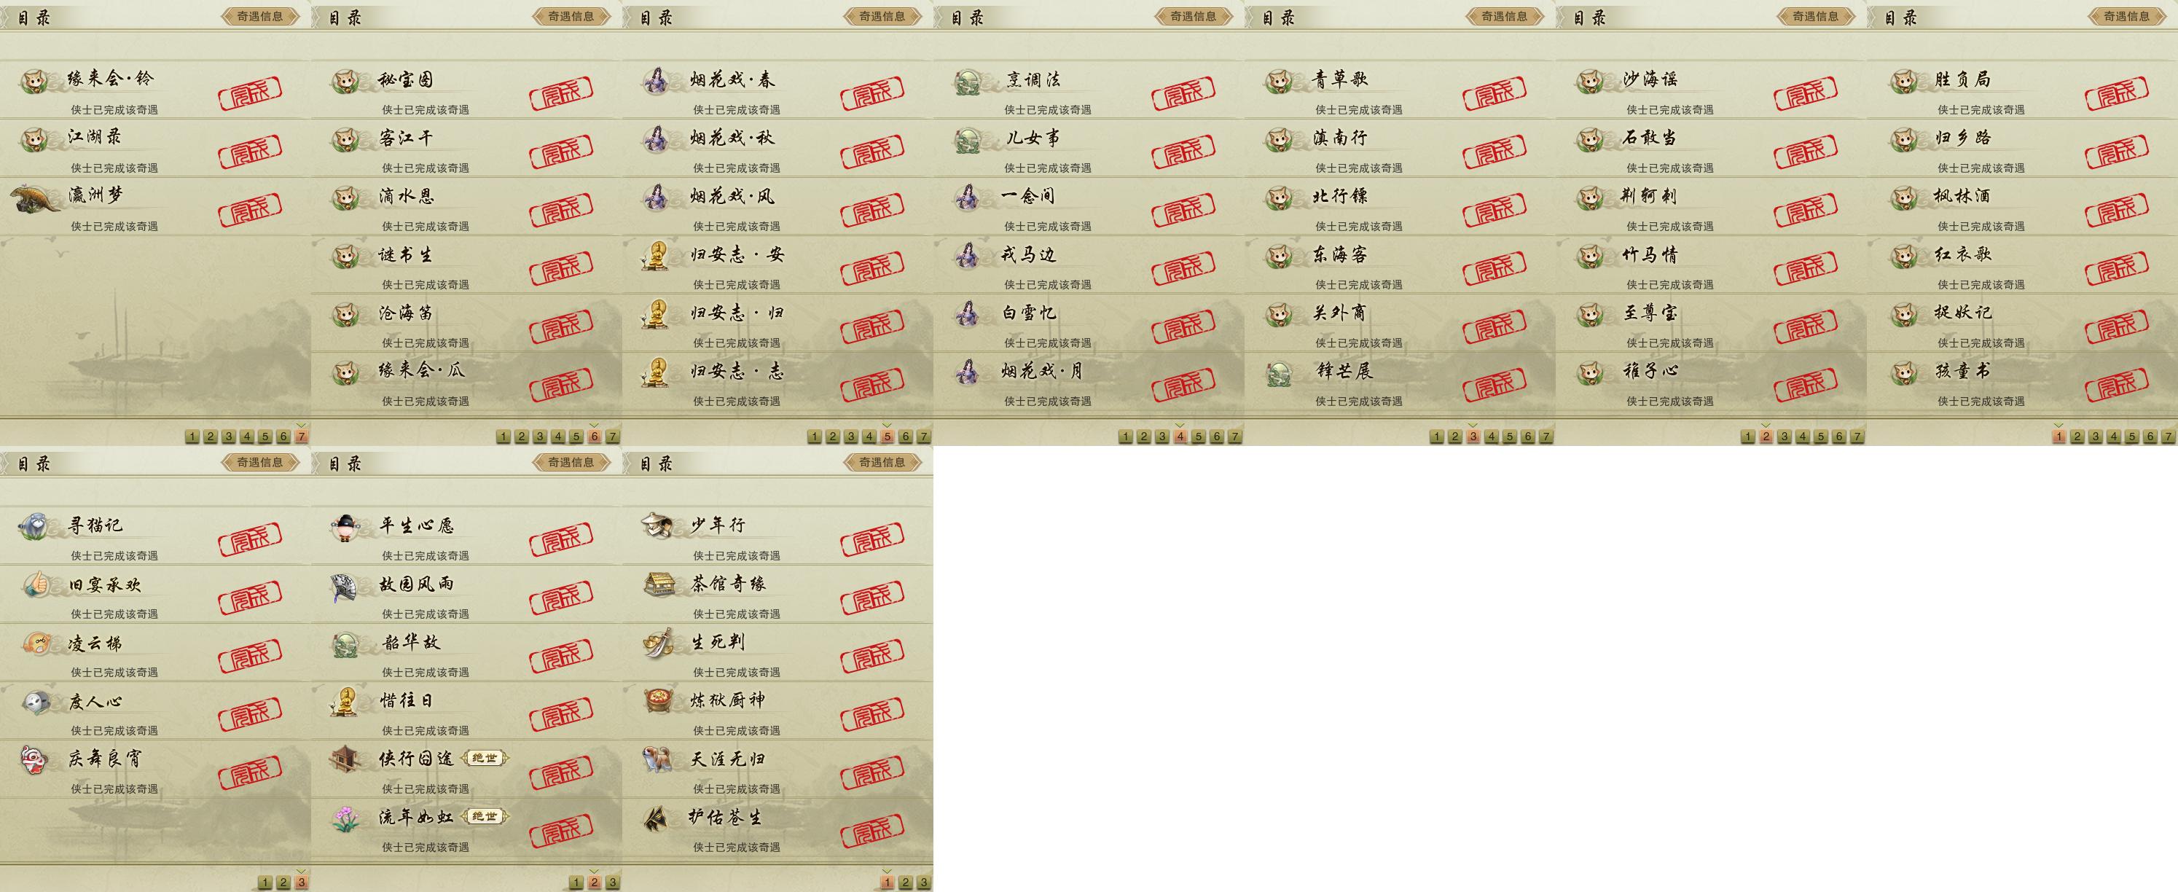
Task: Click the dog icon beside 天涯无归
Action: (658, 759)
